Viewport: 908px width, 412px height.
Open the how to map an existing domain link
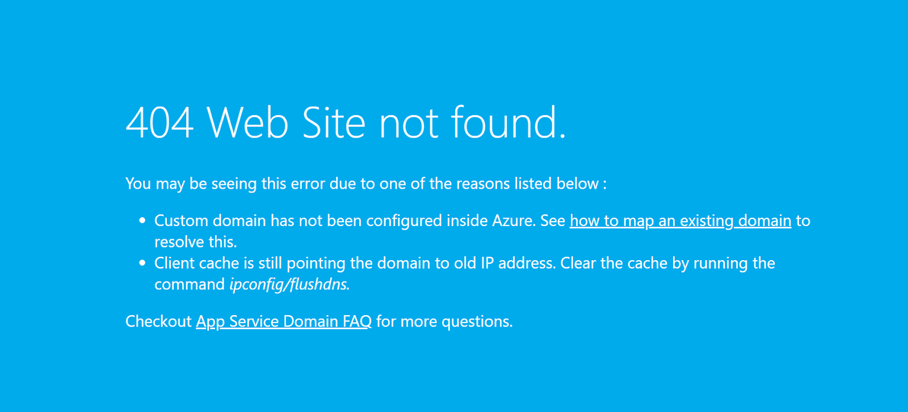point(680,220)
